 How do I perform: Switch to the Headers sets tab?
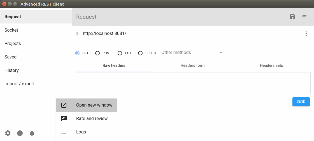click(x=271, y=65)
